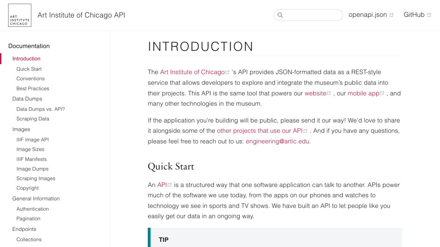Open Copyright sidebar item
440x247 pixels.
pyautogui.click(x=27, y=188)
